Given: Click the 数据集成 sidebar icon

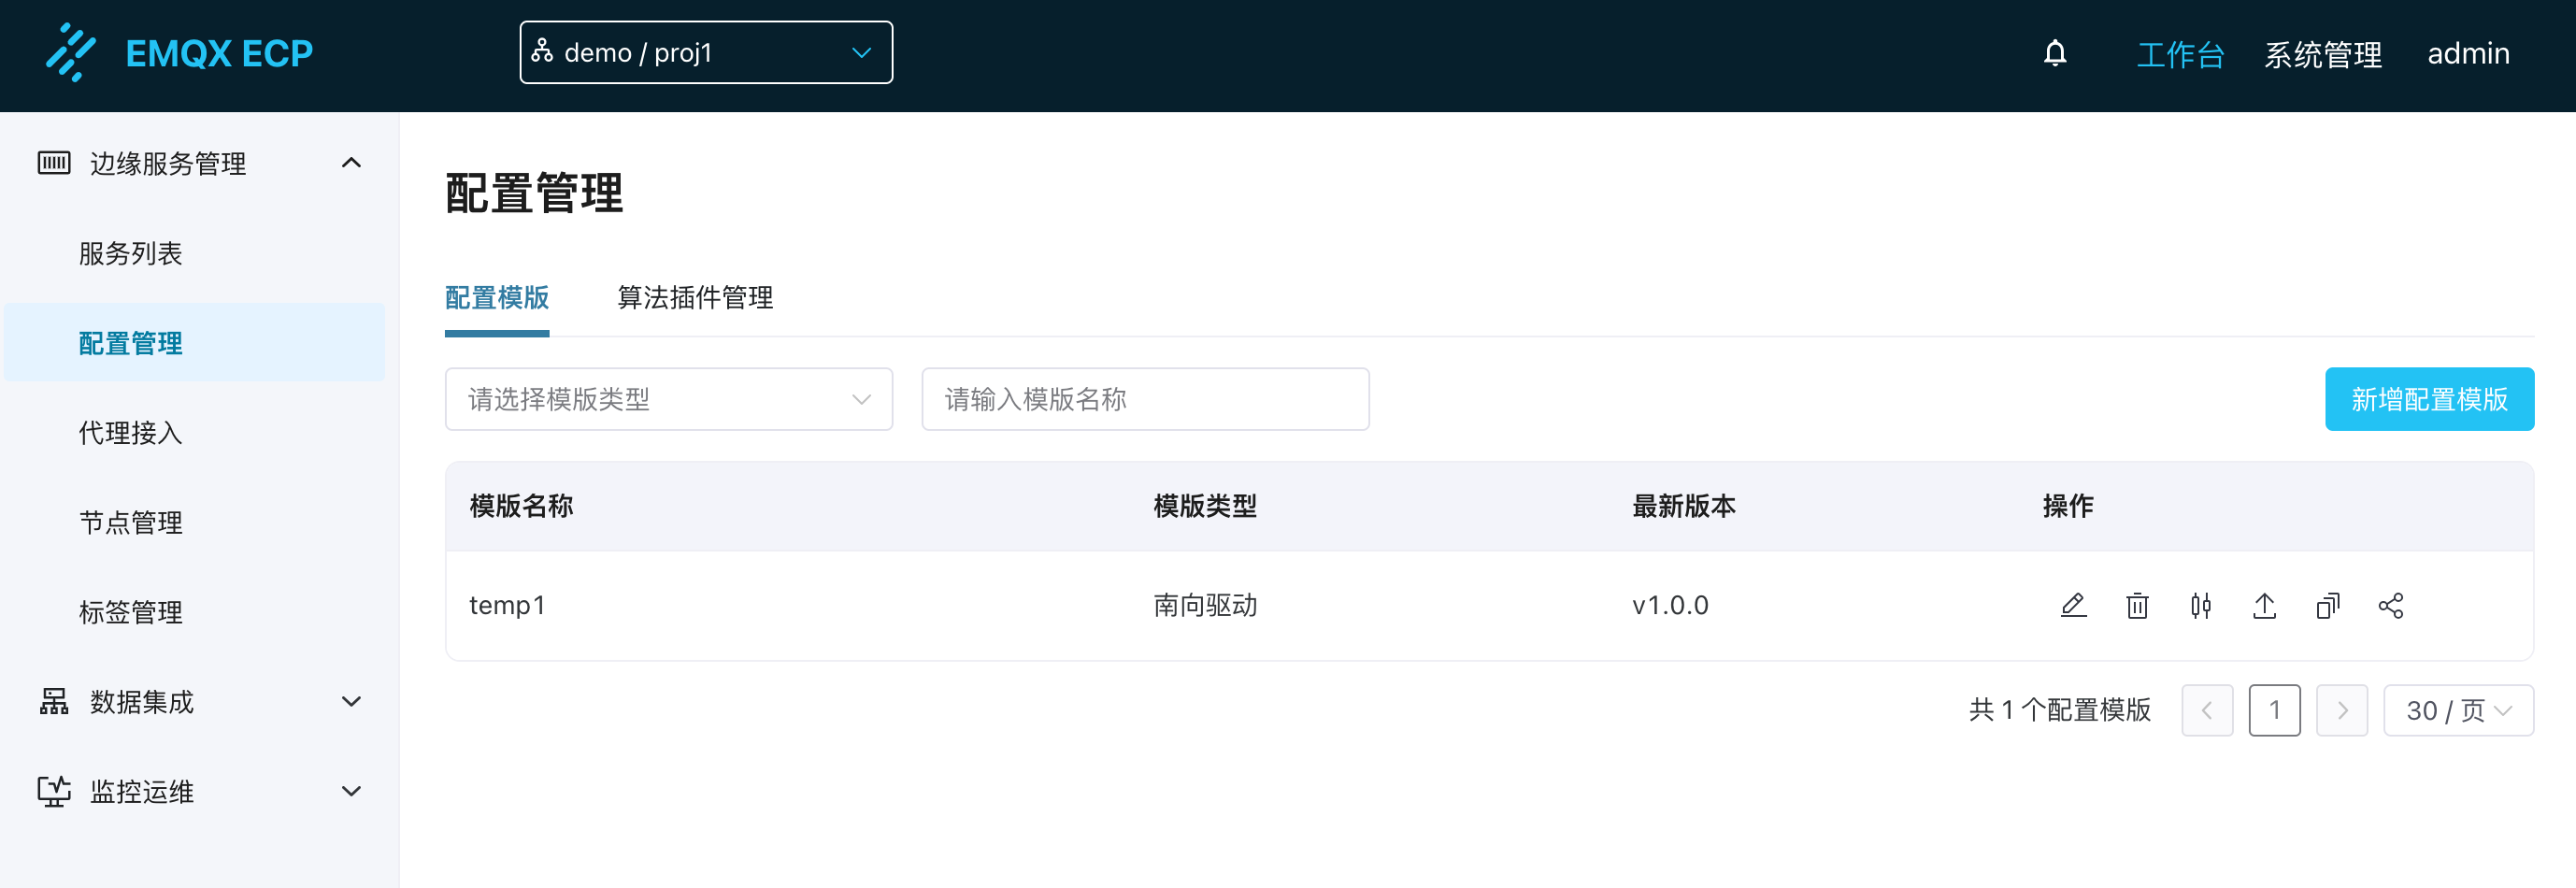Looking at the screenshot, I should coord(54,701).
